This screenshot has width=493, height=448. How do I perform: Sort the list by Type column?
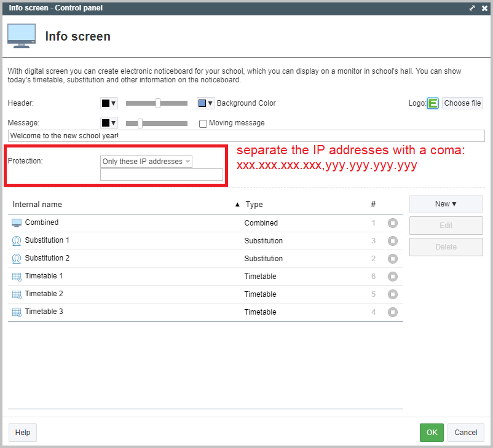[254, 205]
